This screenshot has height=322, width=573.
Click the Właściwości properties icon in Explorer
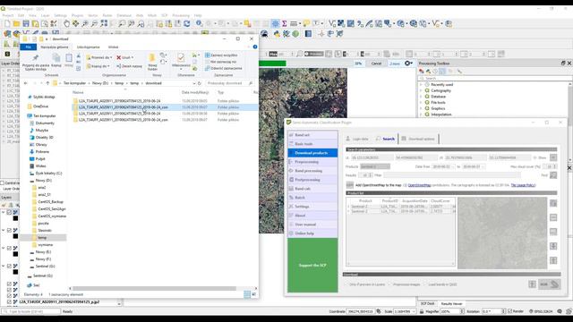(181, 57)
